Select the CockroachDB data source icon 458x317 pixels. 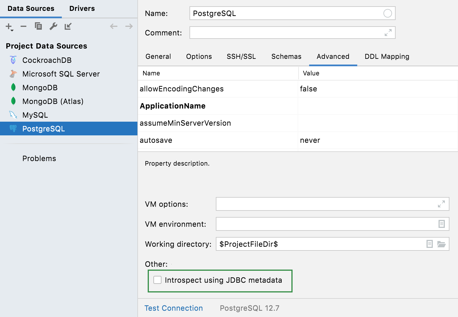[x=13, y=60]
